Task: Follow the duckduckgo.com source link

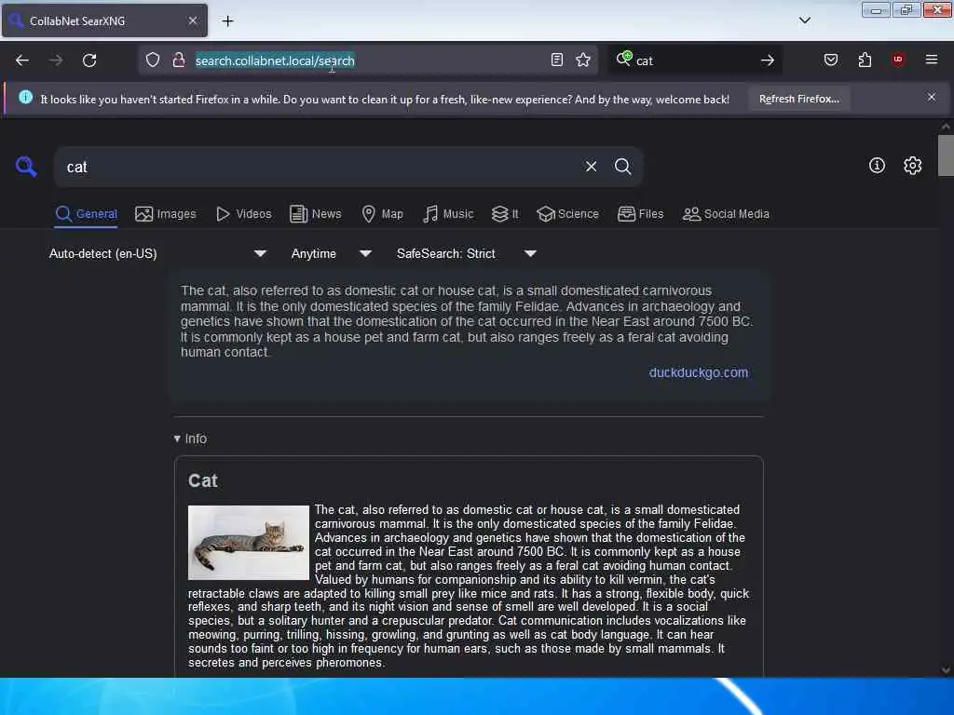Action: (x=699, y=372)
